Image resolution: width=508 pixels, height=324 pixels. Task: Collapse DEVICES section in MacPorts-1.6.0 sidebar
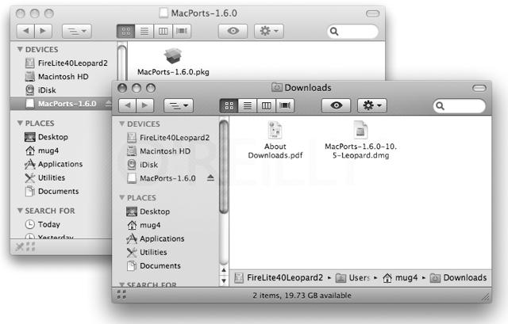coord(20,49)
